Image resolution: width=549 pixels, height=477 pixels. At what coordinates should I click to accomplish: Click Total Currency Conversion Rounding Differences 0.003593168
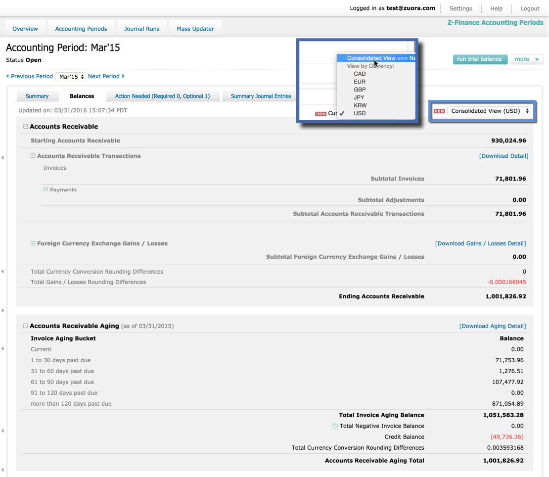505,448
